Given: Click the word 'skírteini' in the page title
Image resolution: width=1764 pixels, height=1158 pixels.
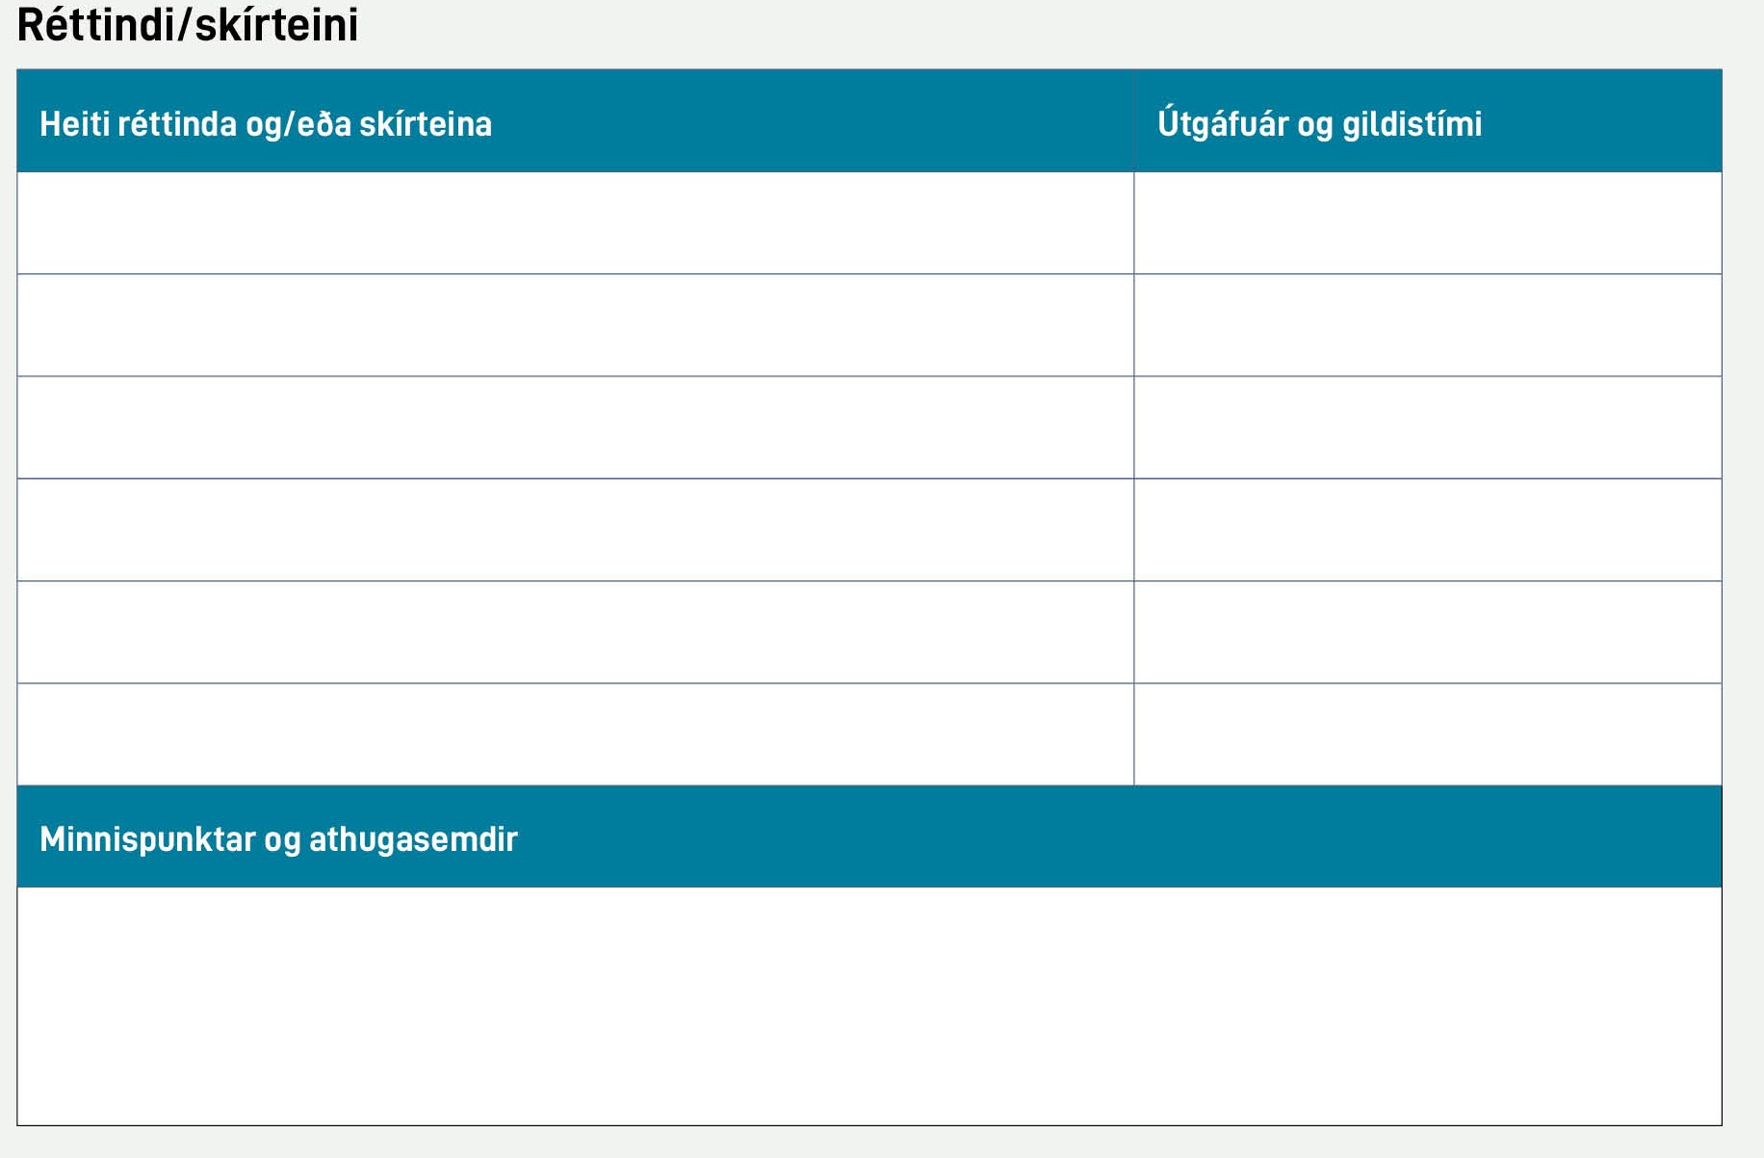Looking at the screenshot, I should (276, 25).
